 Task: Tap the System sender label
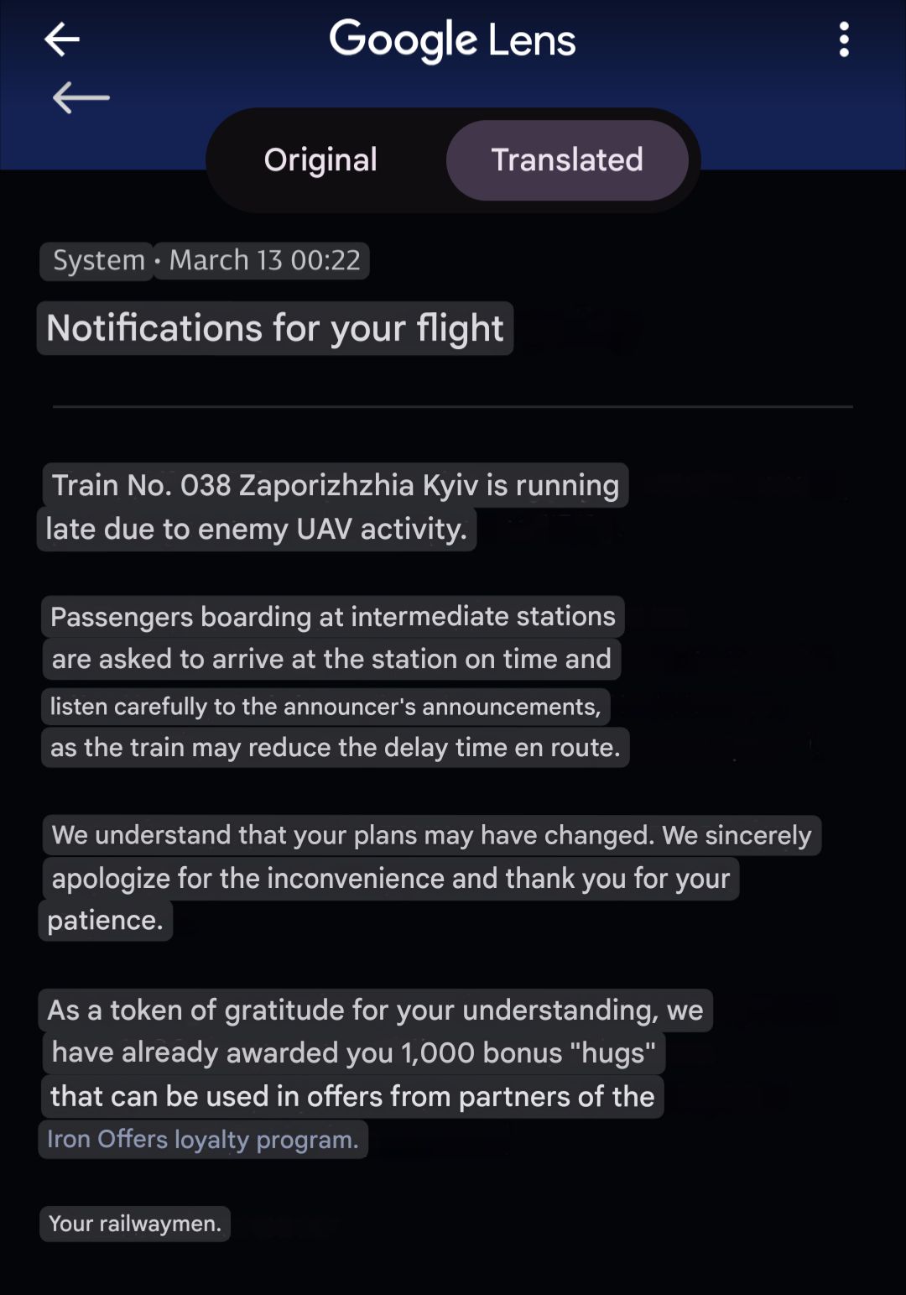click(98, 260)
